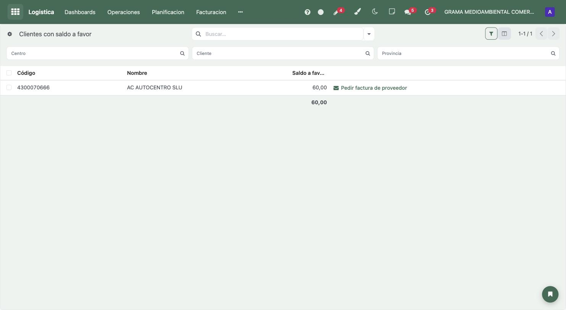
Task: Sort by the Saldo a favor column header
Action: (x=308, y=73)
